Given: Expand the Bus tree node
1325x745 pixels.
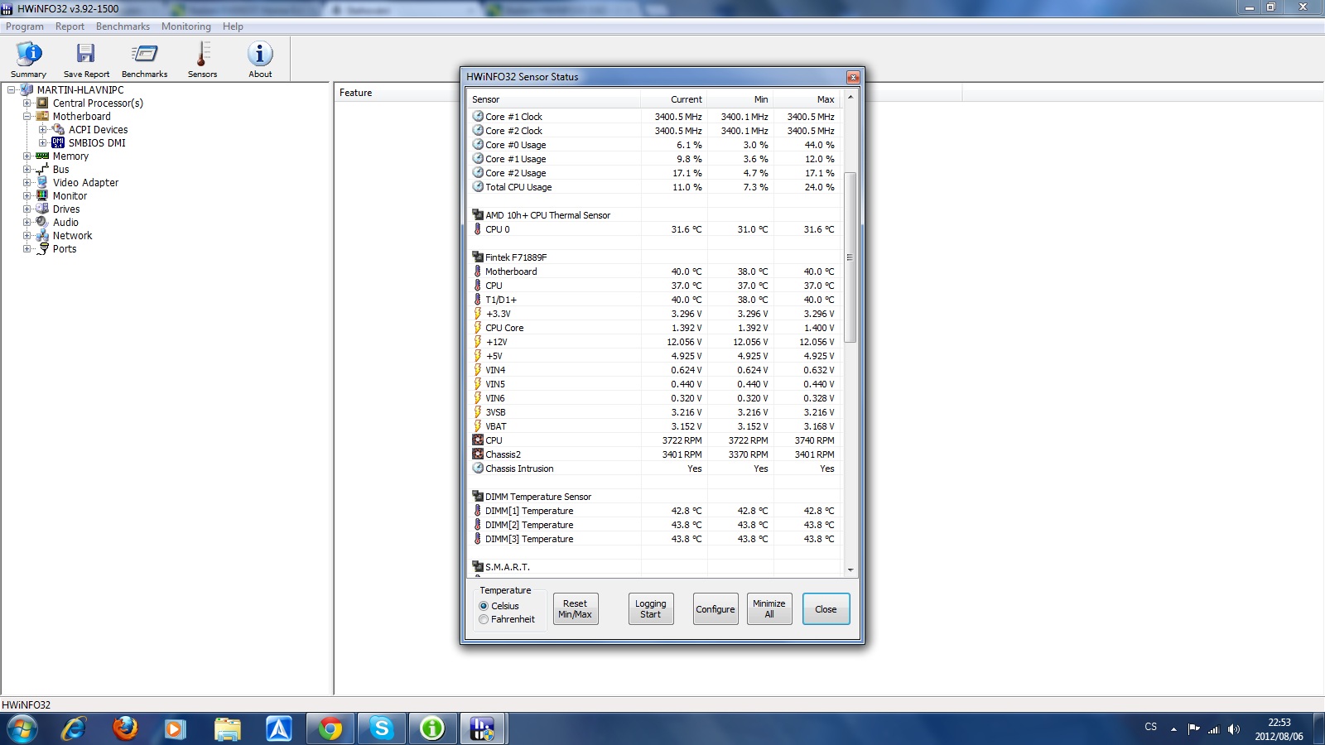Looking at the screenshot, I should 26,169.
